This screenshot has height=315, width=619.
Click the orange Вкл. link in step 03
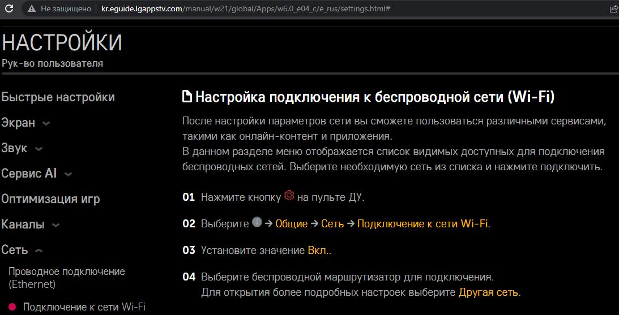(319, 250)
